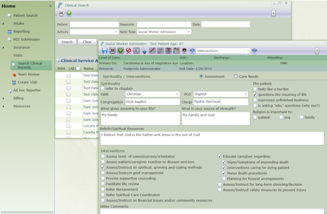Check expresses unfinished business

pos(255,100)
